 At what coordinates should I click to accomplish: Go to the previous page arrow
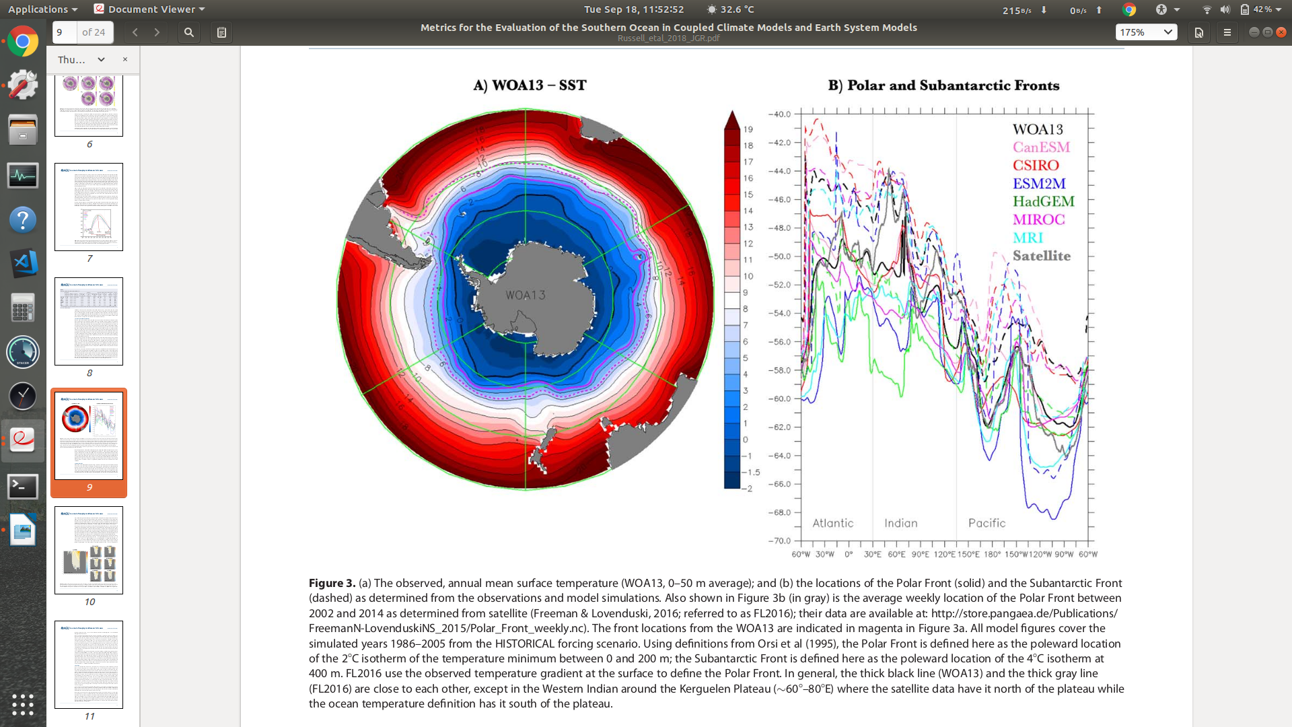(135, 32)
